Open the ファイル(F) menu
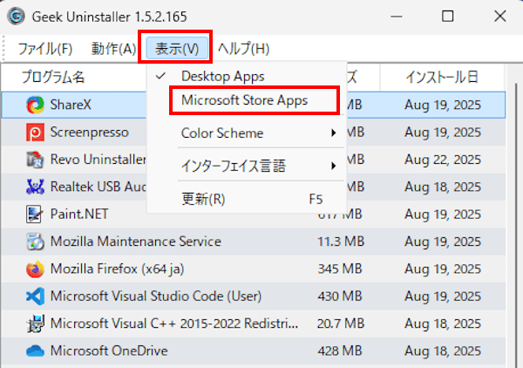Viewport: 523px width, 368px height. (45, 49)
